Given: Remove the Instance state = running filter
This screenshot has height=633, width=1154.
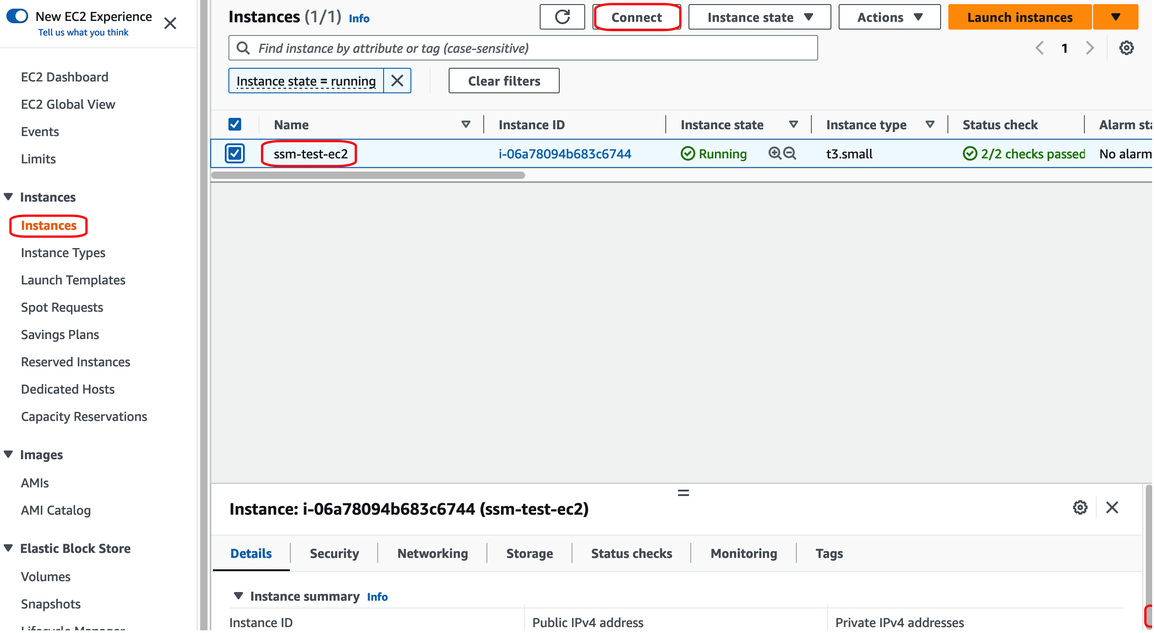Looking at the screenshot, I should 397,81.
